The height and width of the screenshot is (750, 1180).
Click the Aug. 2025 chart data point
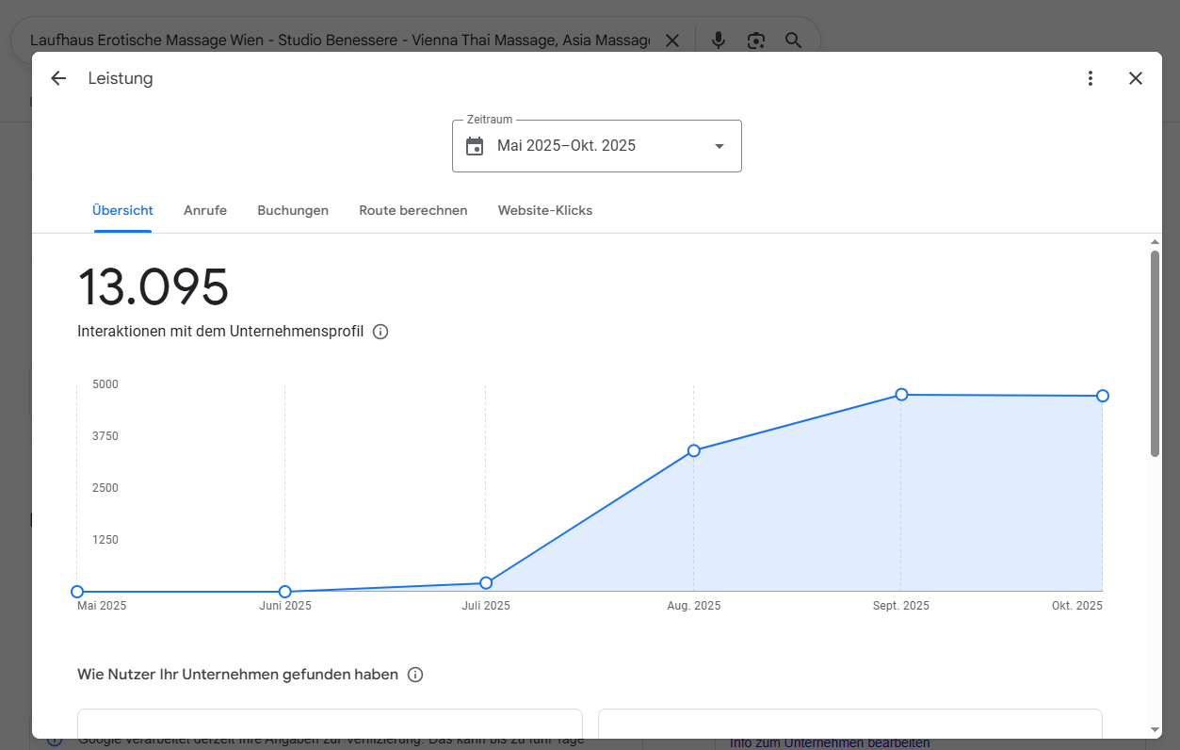pyautogui.click(x=694, y=450)
